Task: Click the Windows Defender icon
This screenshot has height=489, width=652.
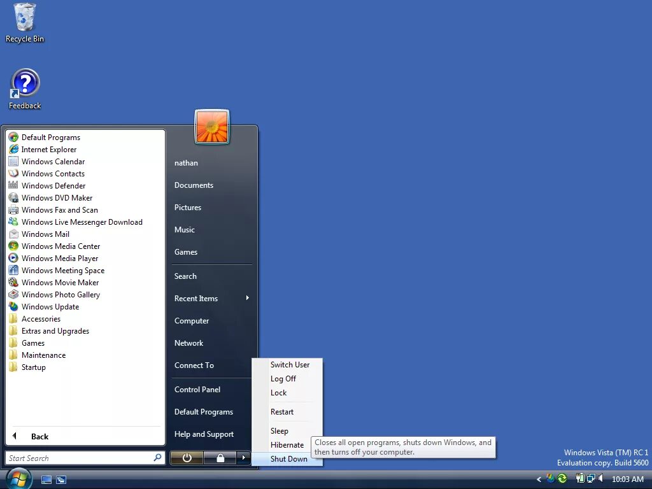Action: coord(13,185)
